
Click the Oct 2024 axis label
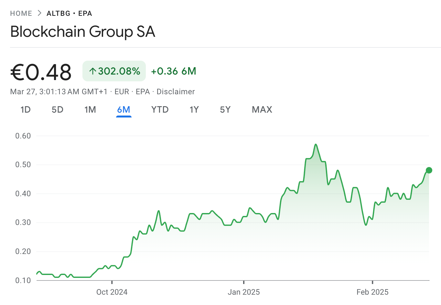click(112, 292)
